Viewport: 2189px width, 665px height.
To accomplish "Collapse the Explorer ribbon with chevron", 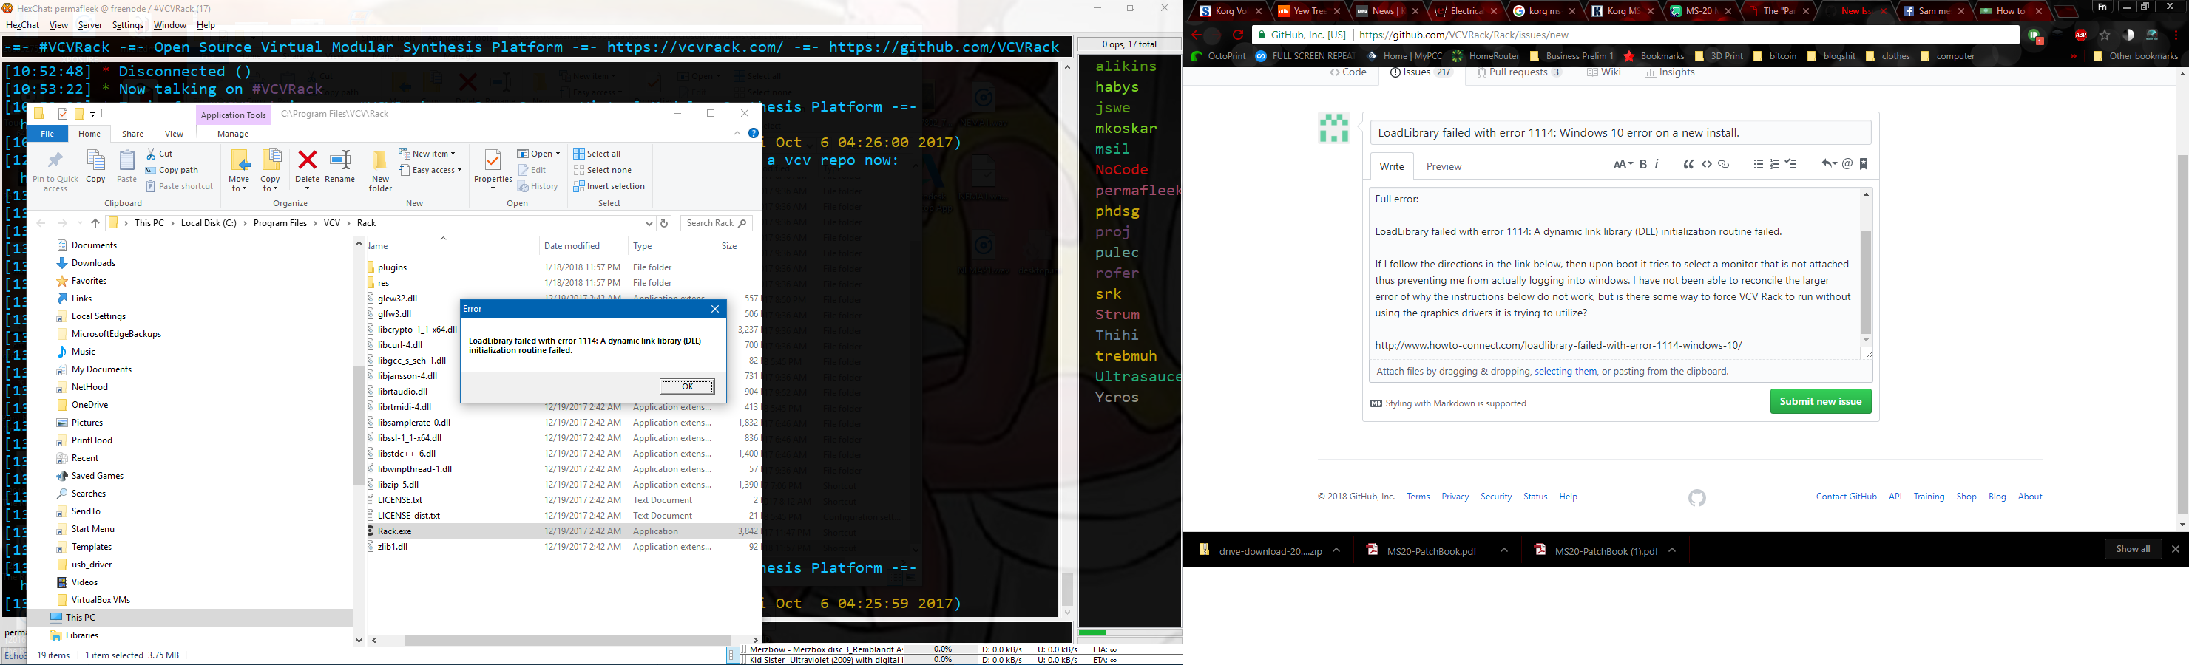I will pyautogui.click(x=737, y=133).
